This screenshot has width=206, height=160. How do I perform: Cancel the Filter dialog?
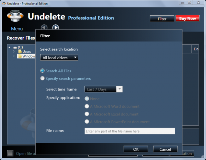pyautogui.click(x=165, y=149)
